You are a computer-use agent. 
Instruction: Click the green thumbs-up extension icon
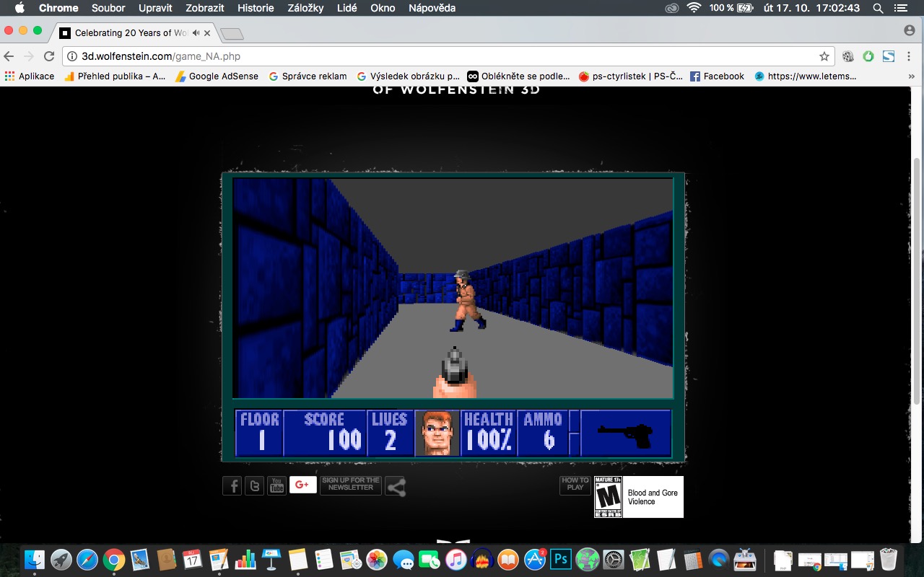coord(868,56)
